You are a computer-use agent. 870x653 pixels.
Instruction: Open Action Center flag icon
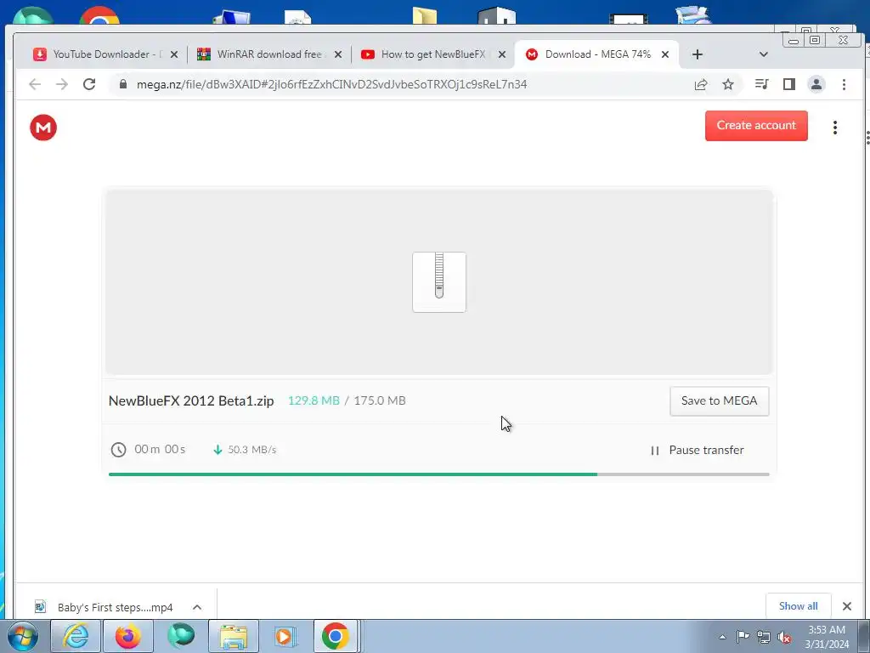743,637
